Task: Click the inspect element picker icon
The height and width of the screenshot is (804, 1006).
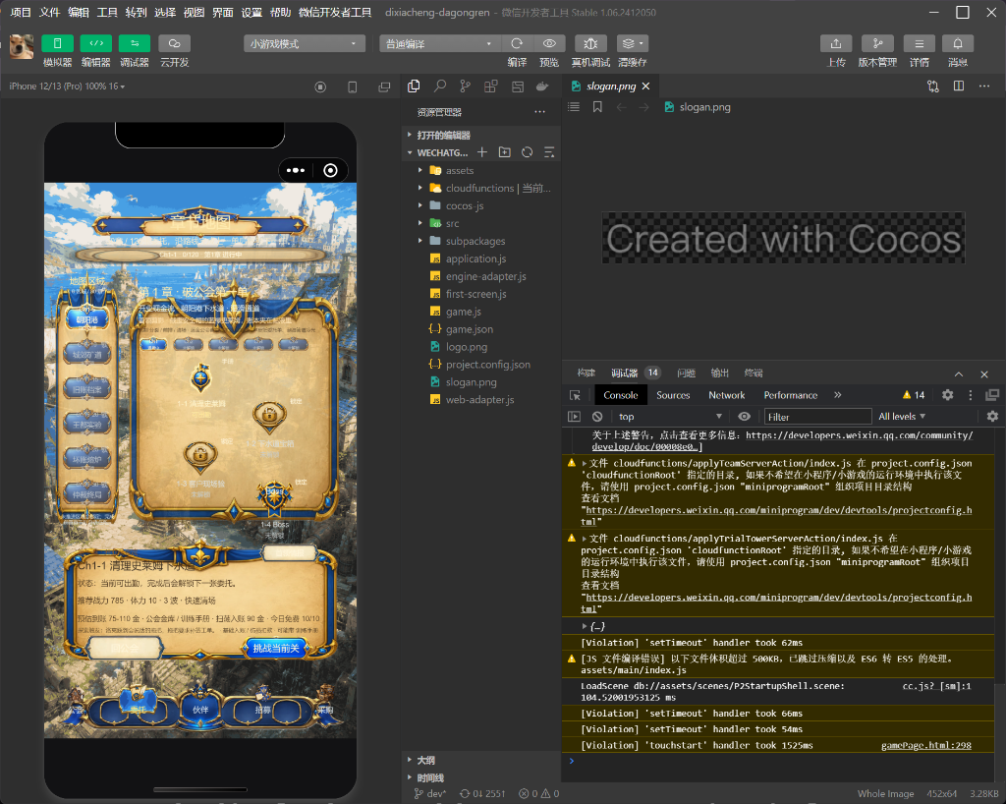Action: [x=575, y=395]
